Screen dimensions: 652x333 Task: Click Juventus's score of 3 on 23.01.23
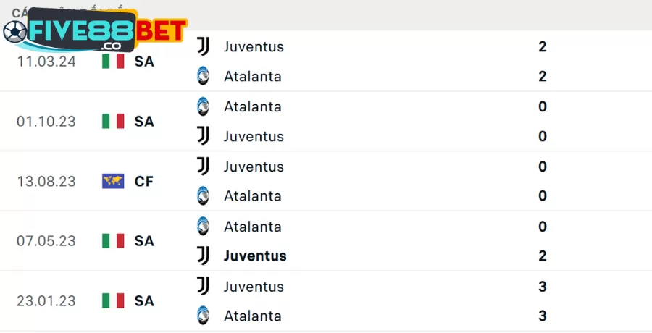pos(543,286)
